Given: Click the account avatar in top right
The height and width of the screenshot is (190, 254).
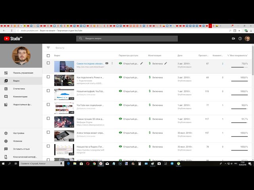Looking at the screenshot, I should click(247, 38).
